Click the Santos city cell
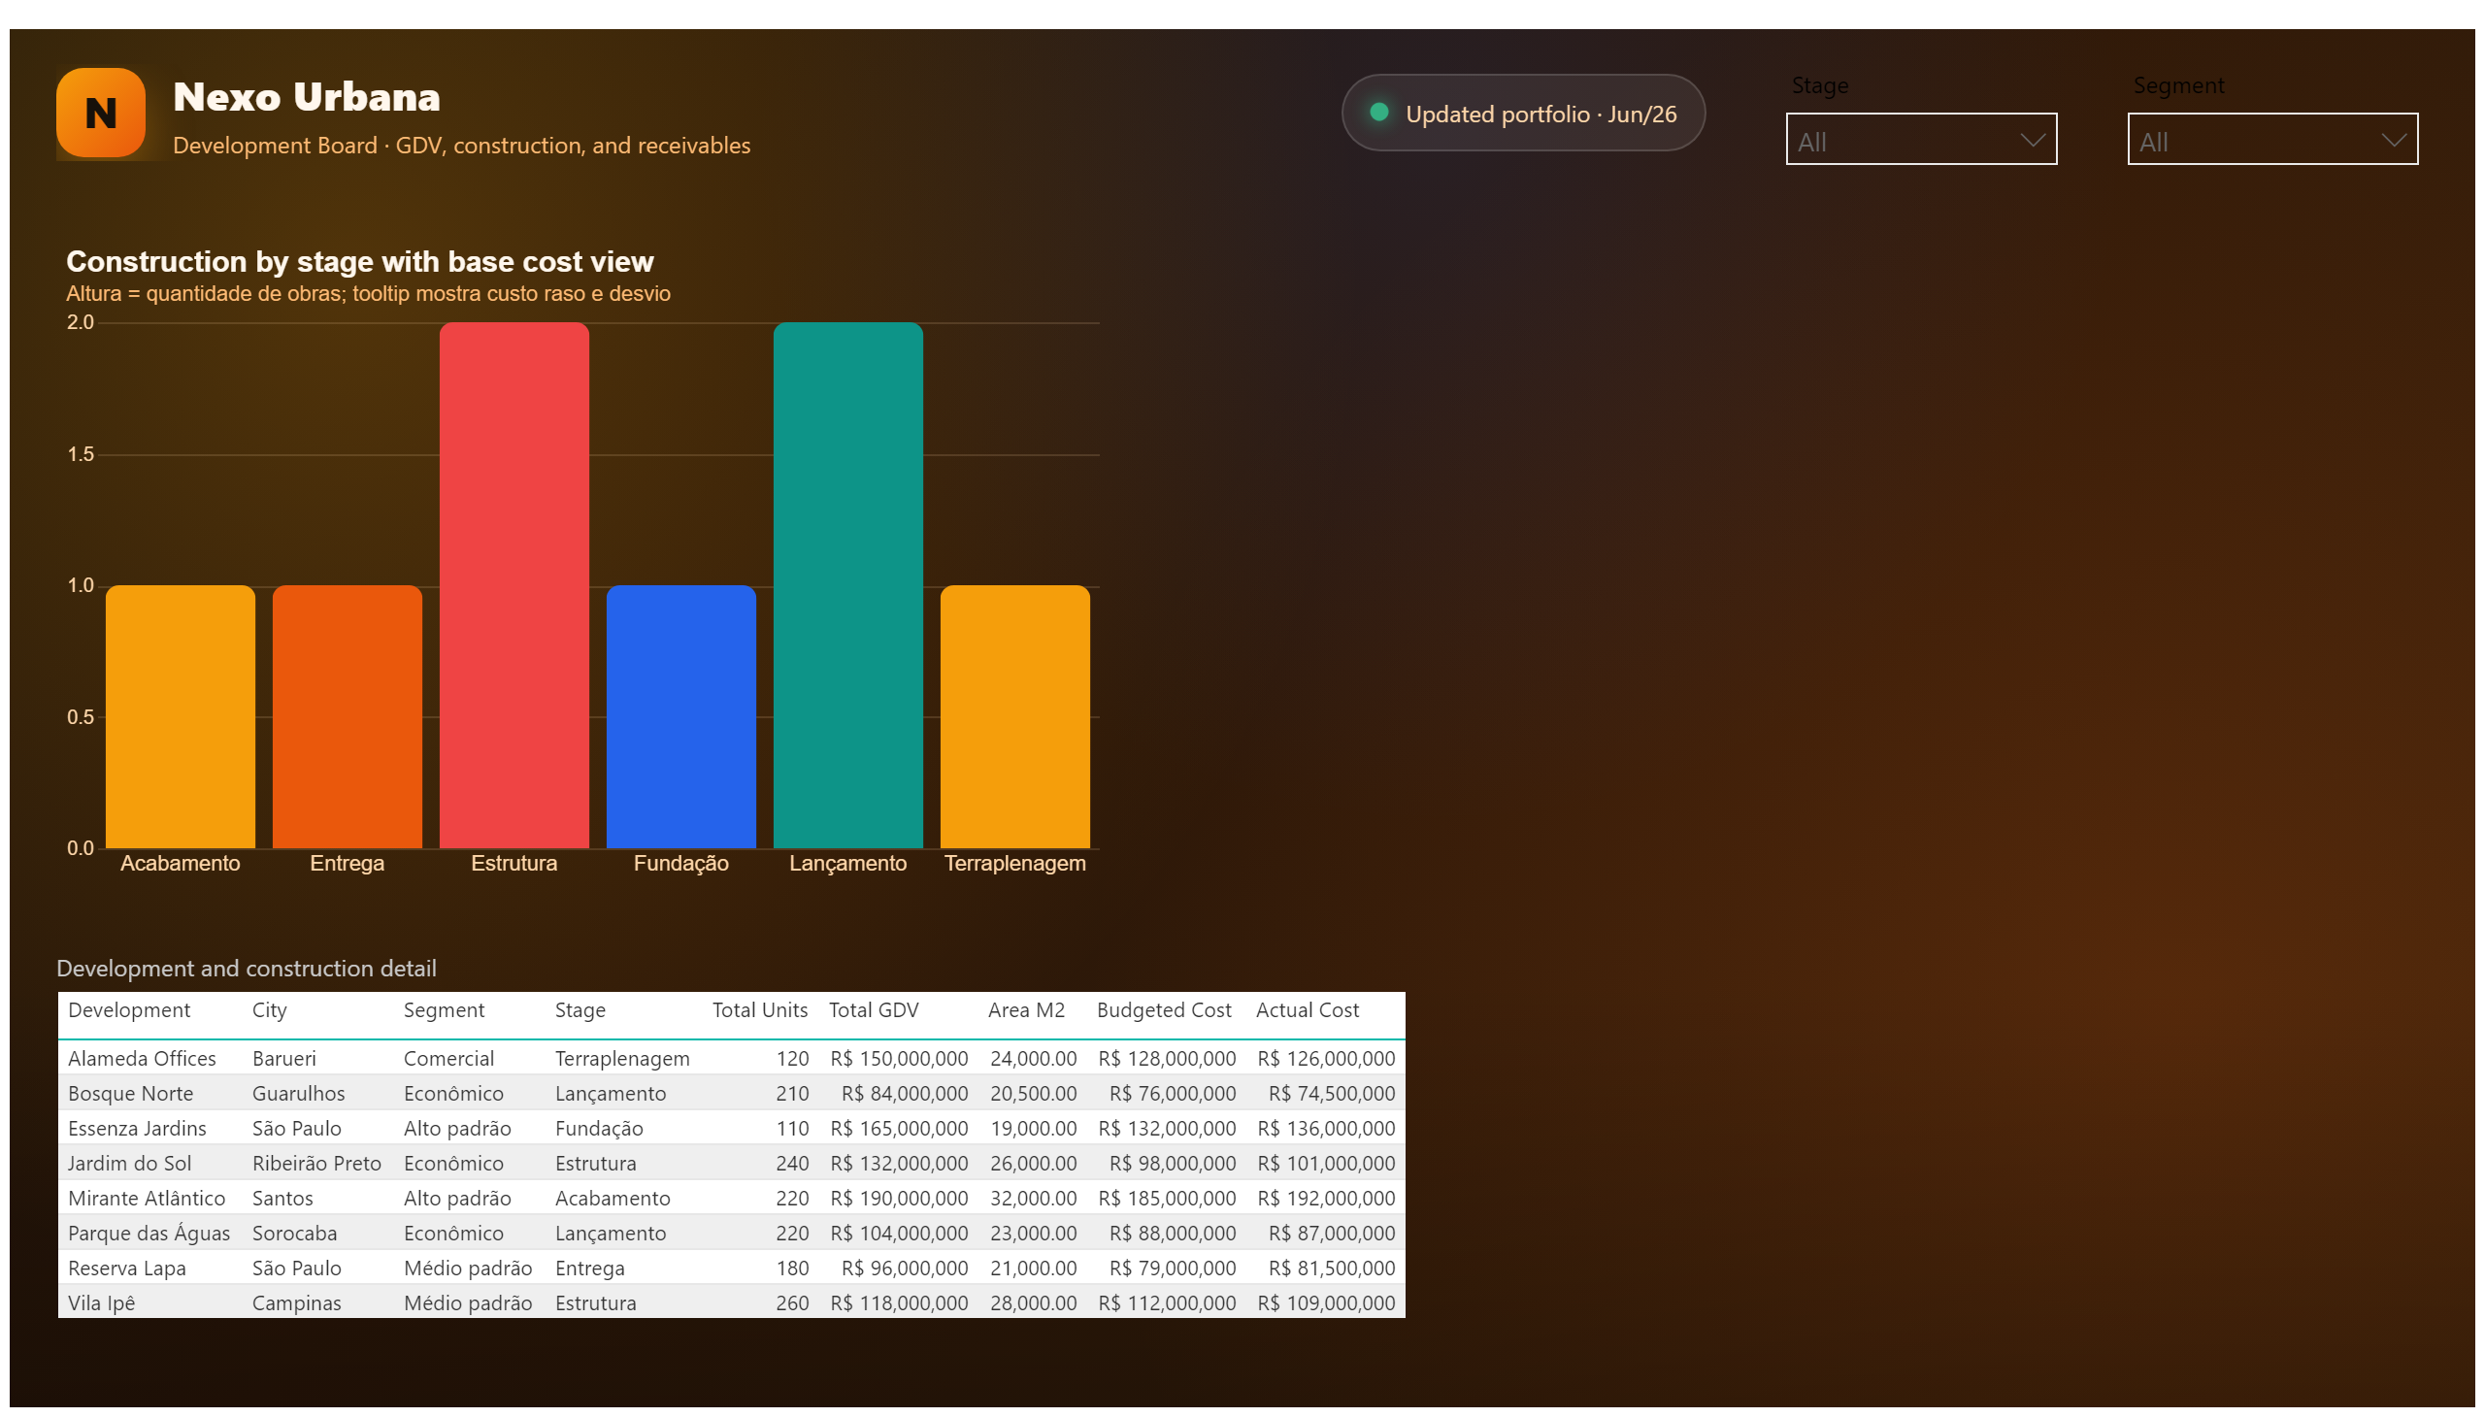Image resolution: width=2485 pixels, height=1417 pixels. pyautogui.click(x=282, y=1198)
